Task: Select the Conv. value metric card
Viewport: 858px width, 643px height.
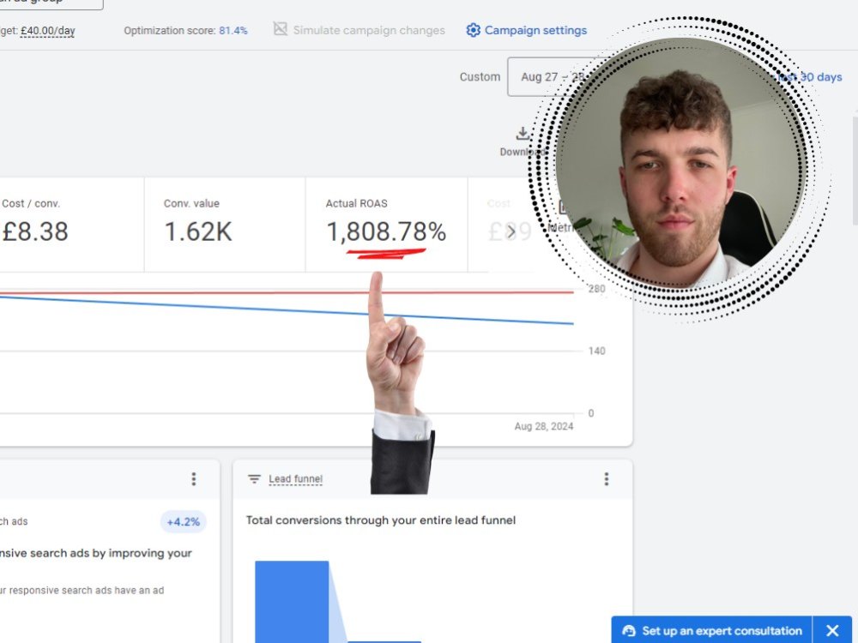Action: point(225,224)
